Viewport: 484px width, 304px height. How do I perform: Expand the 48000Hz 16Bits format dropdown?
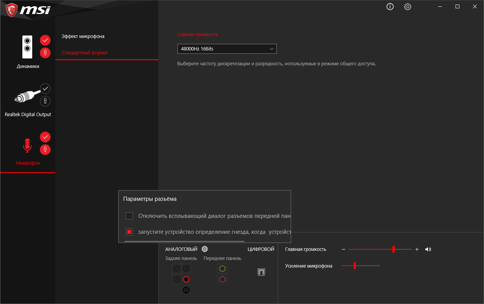pyautogui.click(x=227, y=49)
